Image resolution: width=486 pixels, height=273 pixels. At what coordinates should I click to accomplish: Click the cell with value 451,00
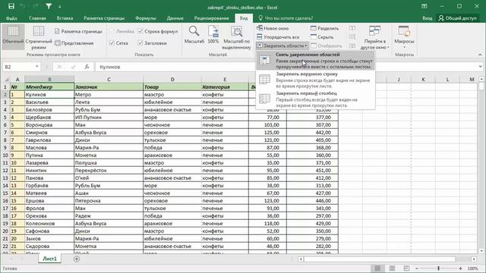(312, 170)
